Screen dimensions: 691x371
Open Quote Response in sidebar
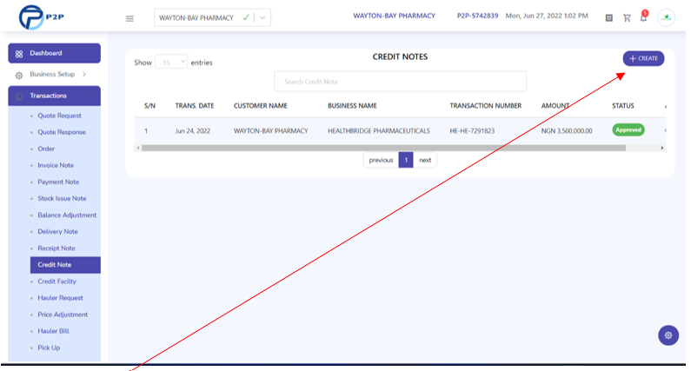click(x=62, y=132)
